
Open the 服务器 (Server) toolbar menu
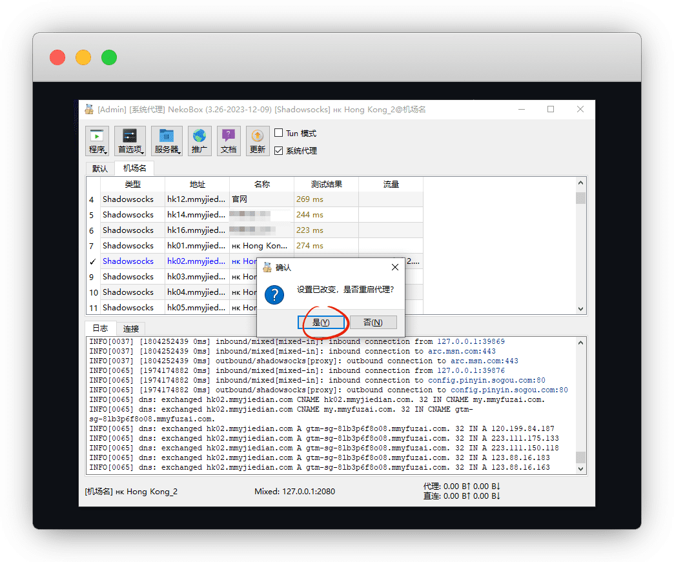point(167,141)
